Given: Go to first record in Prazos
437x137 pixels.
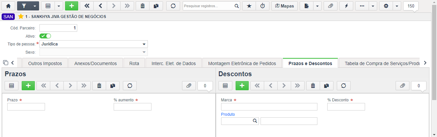Looking at the screenshot, I should [43, 86].
